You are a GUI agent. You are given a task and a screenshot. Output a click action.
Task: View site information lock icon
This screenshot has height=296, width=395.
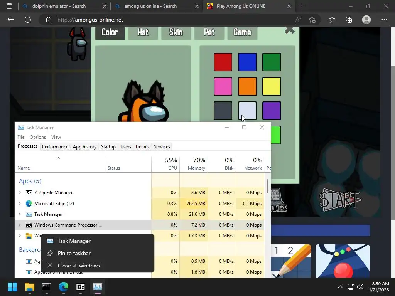pos(49,20)
